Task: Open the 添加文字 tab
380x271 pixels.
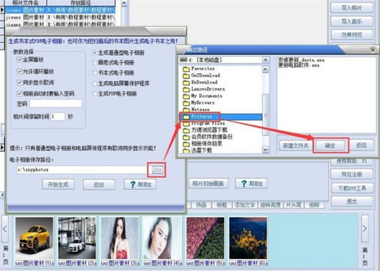Action: point(244,205)
